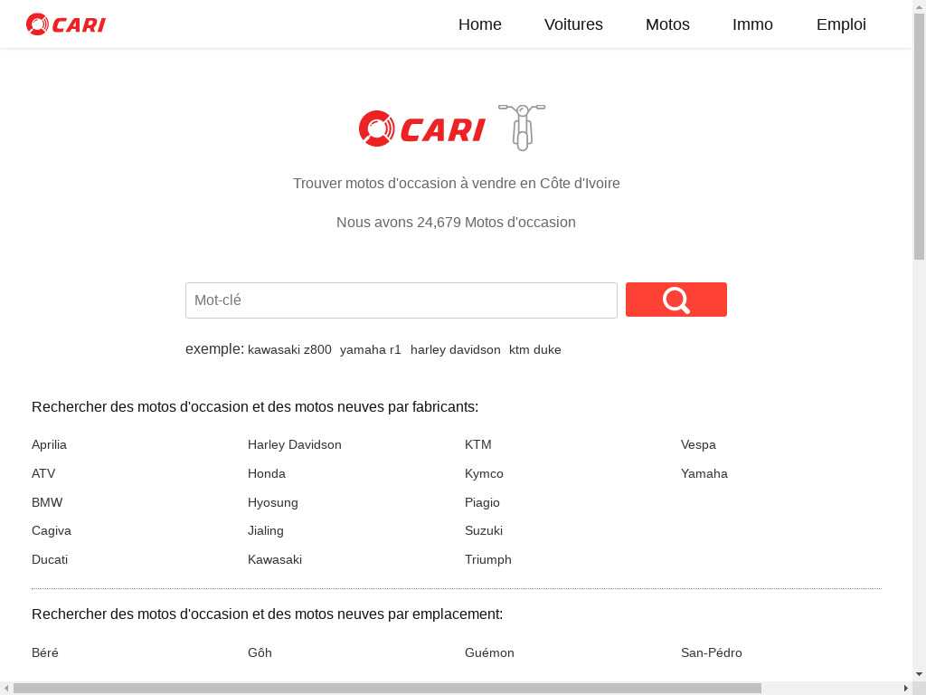Viewport: 926px width, 695px height.
Task: Open the Béré location link
Action: (x=45, y=652)
